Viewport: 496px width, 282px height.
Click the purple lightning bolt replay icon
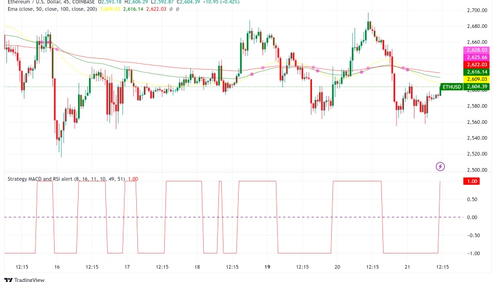click(x=440, y=166)
